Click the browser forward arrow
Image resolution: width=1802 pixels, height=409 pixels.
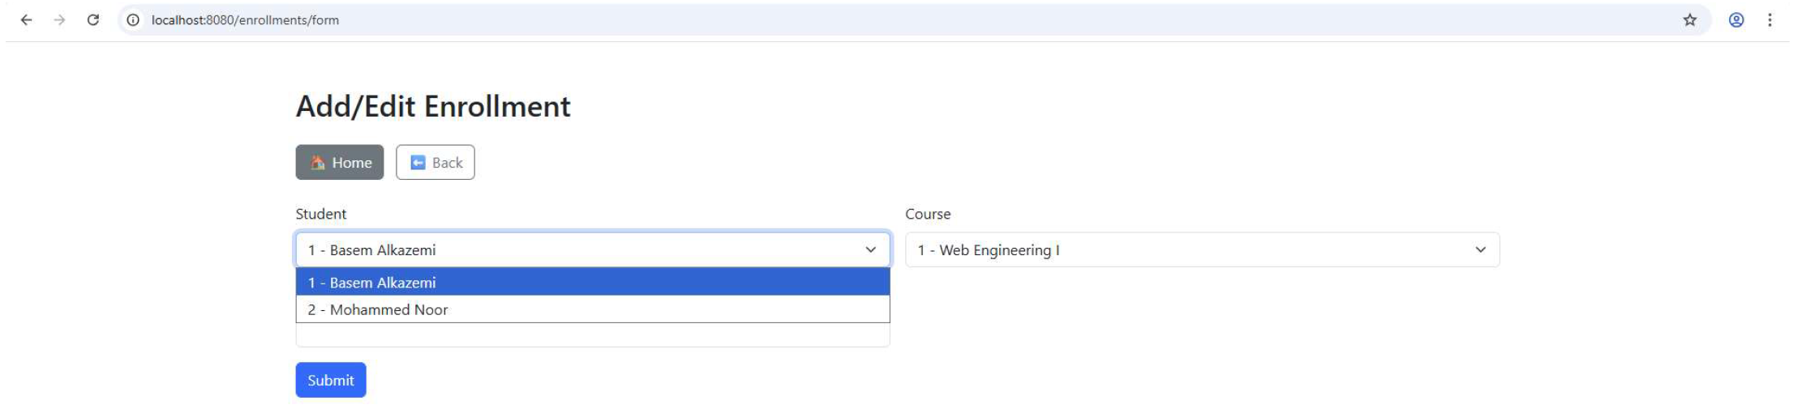click(x=59, y=20)
